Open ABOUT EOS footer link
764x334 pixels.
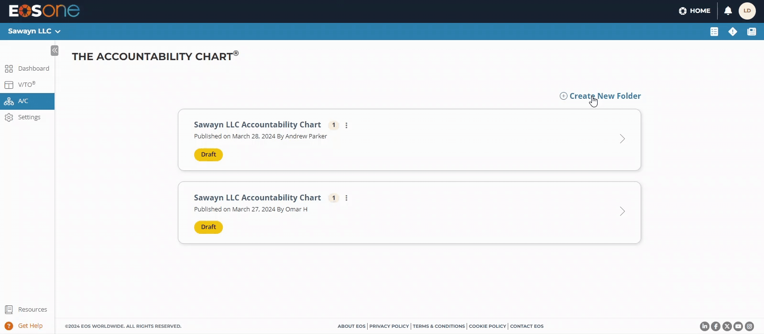click(351, 326)
